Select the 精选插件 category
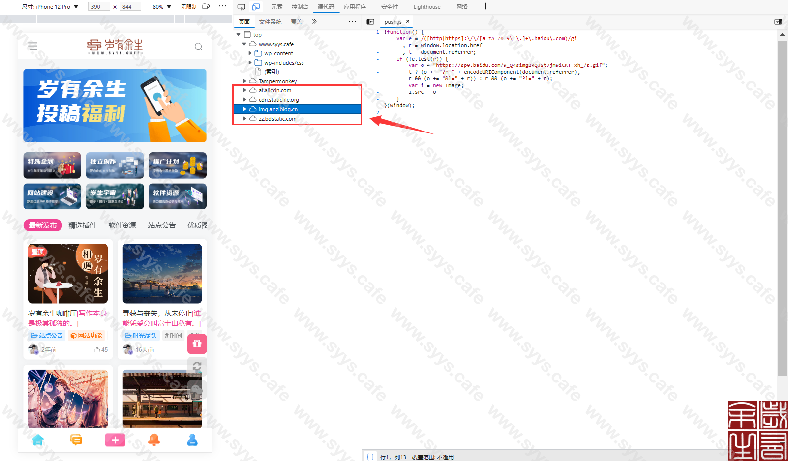This screenshot has height=461, width=788. tap(82, 225)
